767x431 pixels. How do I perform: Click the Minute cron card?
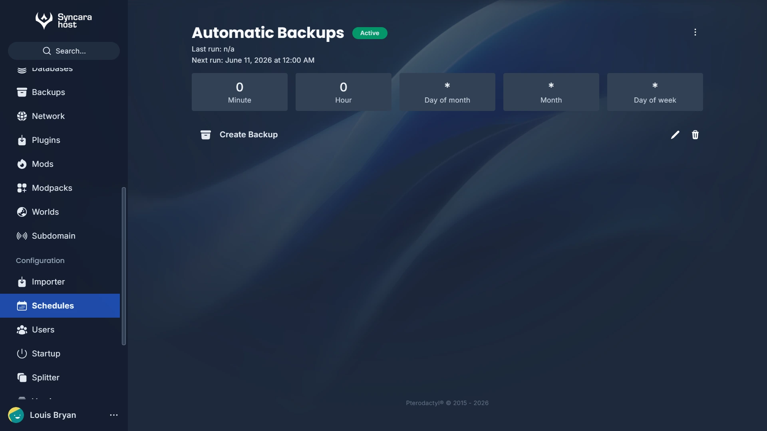[x=240, y=92]
